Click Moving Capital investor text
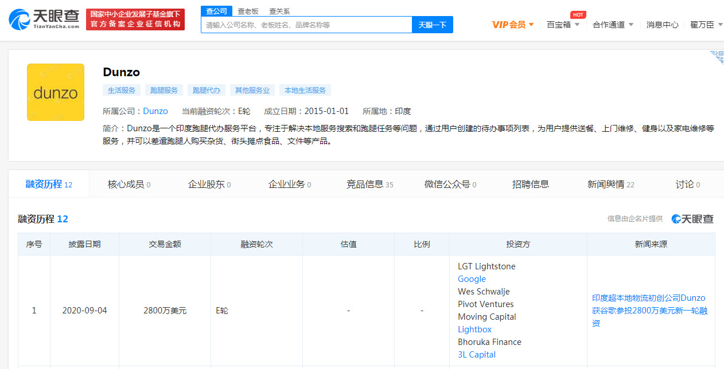Image resolution: width=724 pixels, height=369 pixels. pos(487,317)
